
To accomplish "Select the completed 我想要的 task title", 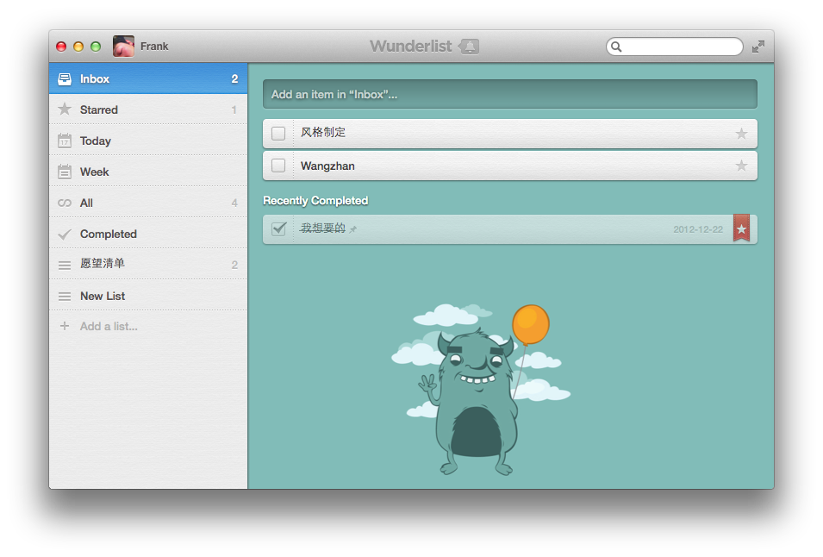I will point(322,228).
